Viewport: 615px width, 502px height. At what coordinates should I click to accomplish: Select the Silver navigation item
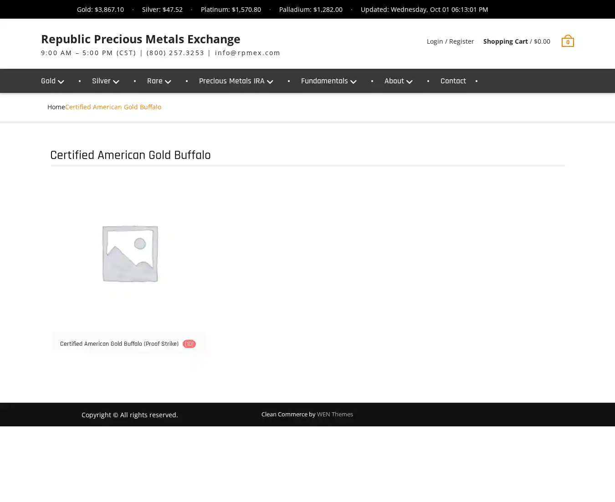coord(101,81)
